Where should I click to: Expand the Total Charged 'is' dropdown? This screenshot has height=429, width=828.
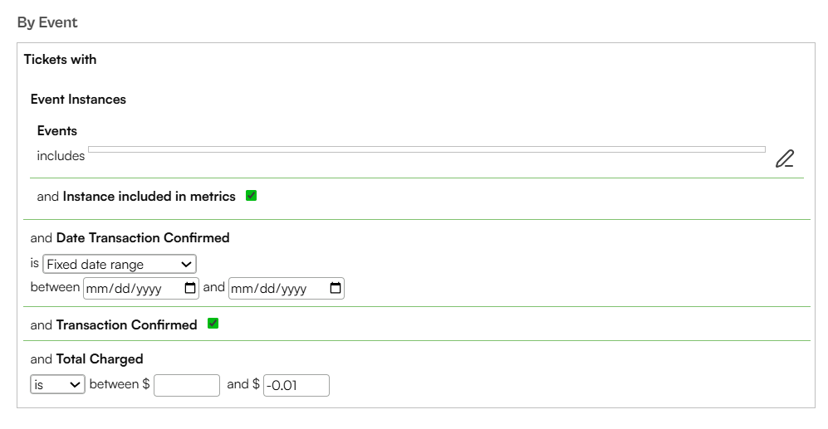pyautogui.click(x=57, y=385)
